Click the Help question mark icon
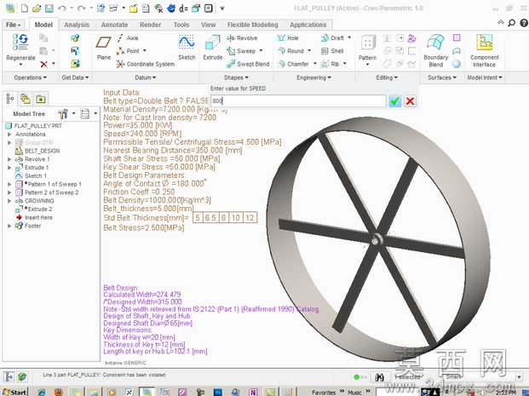 [x=524, y=23]
